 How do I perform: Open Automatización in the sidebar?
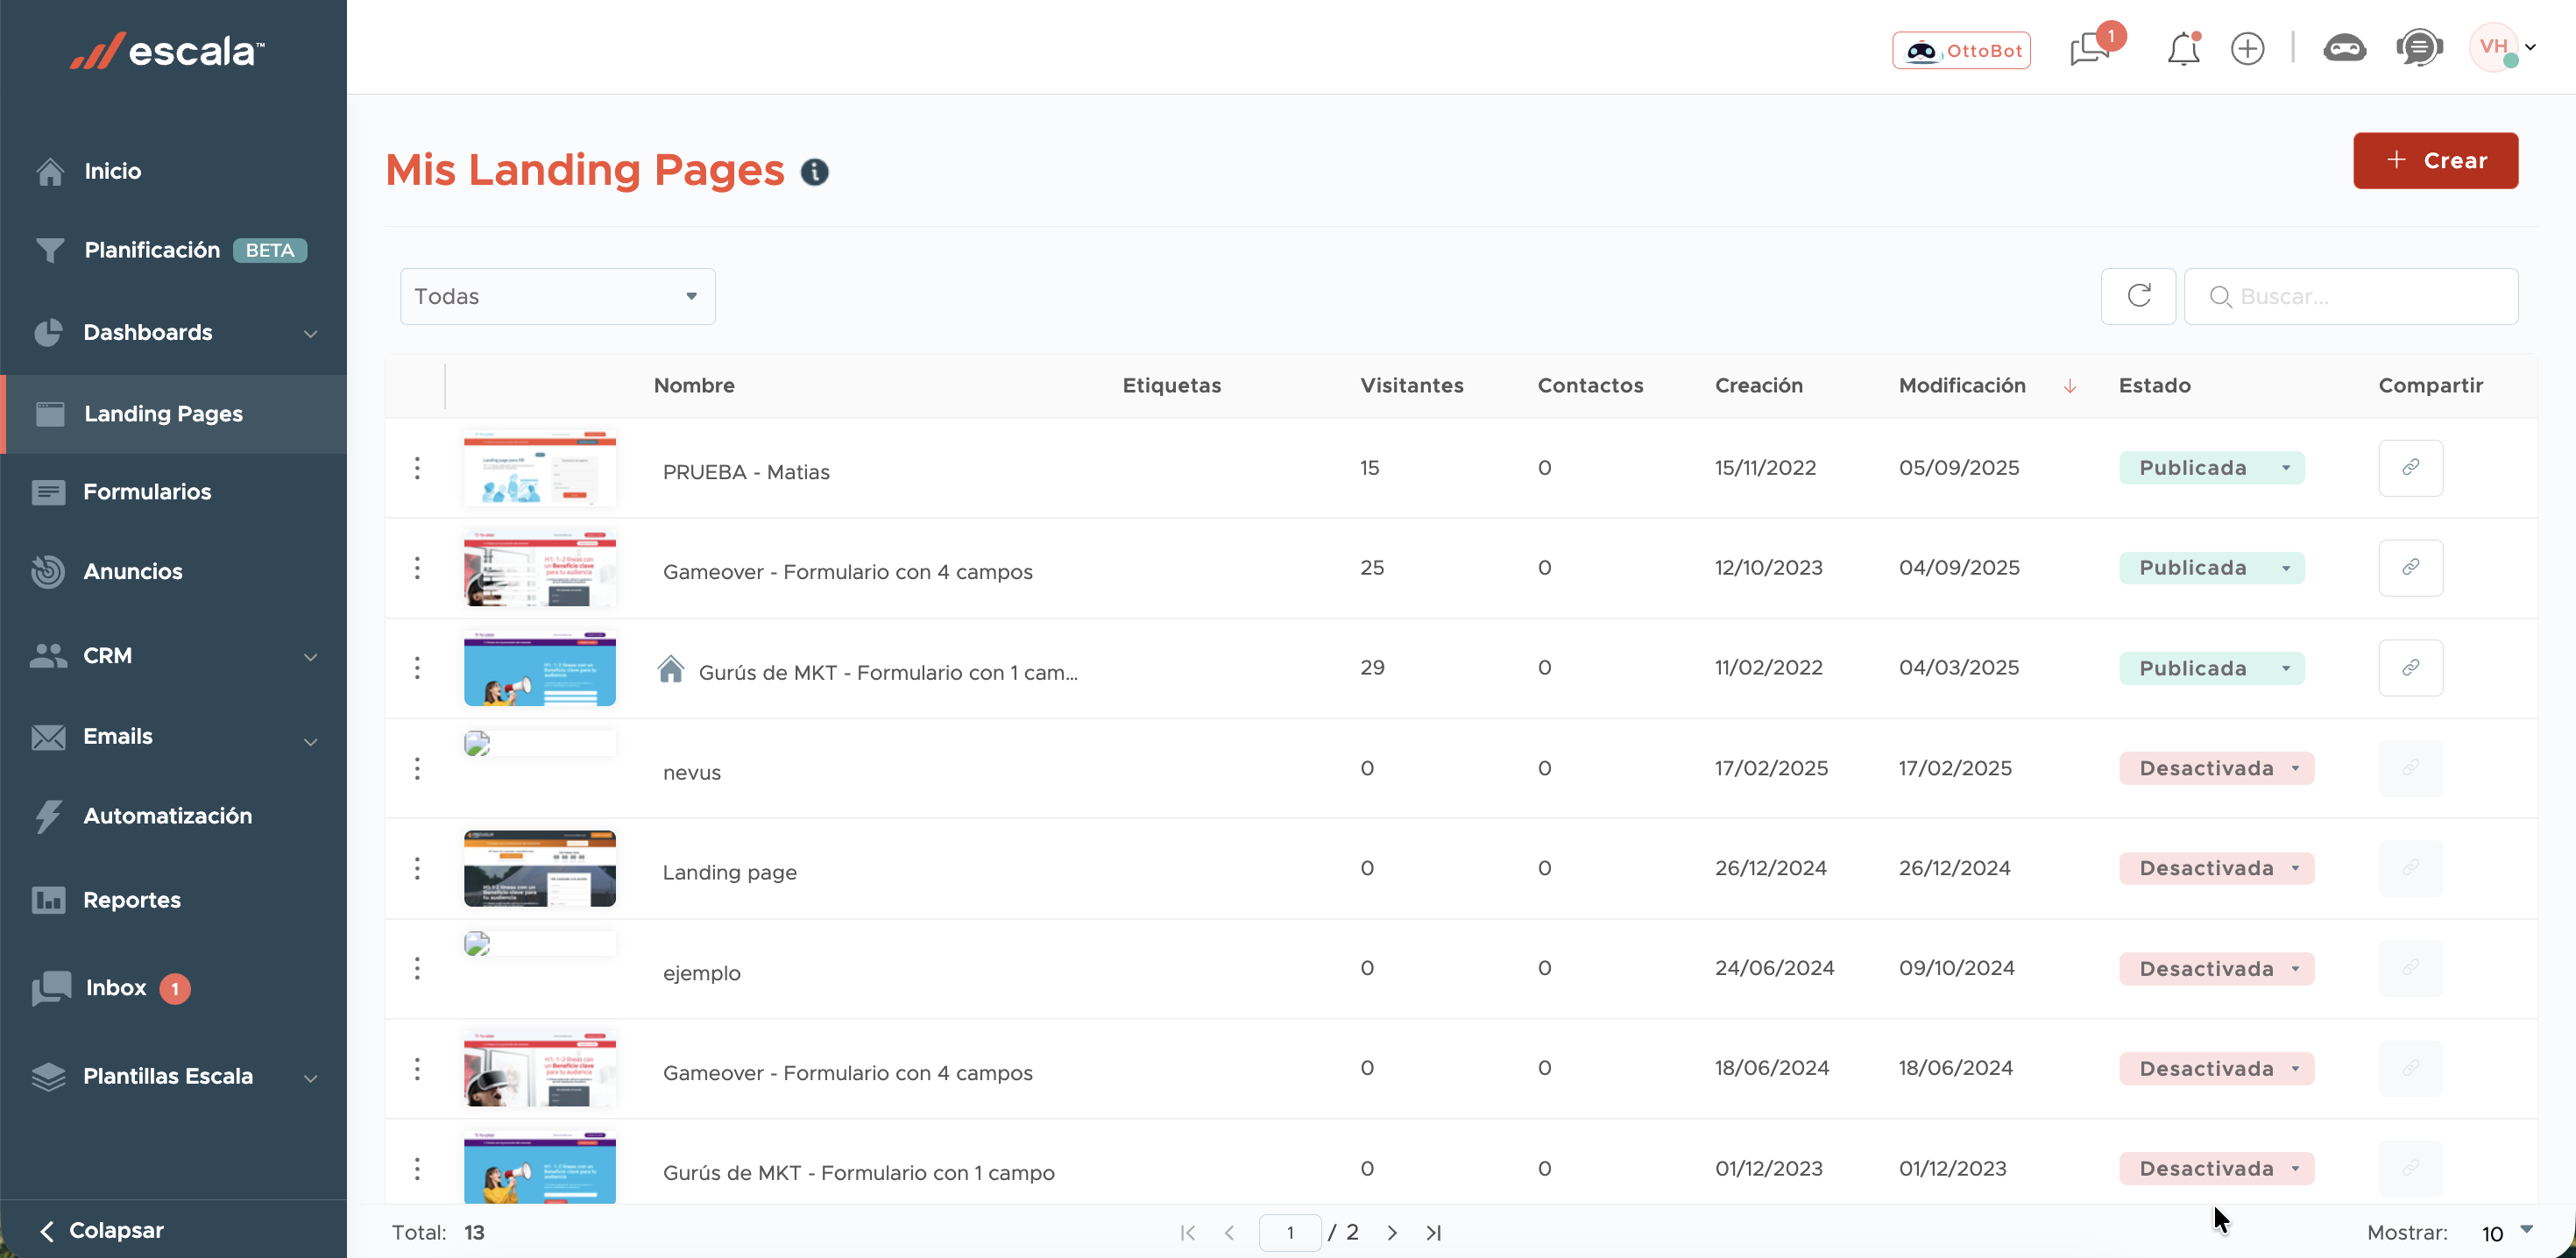click(x=167, y=816)
